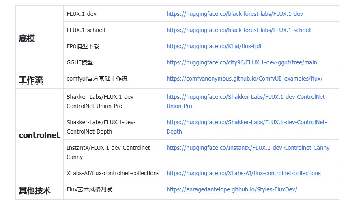Screen dimensions: 348x208
Task: Open the InstantX Controlnet-Canny huggingface link
Action: click(248, 148)
